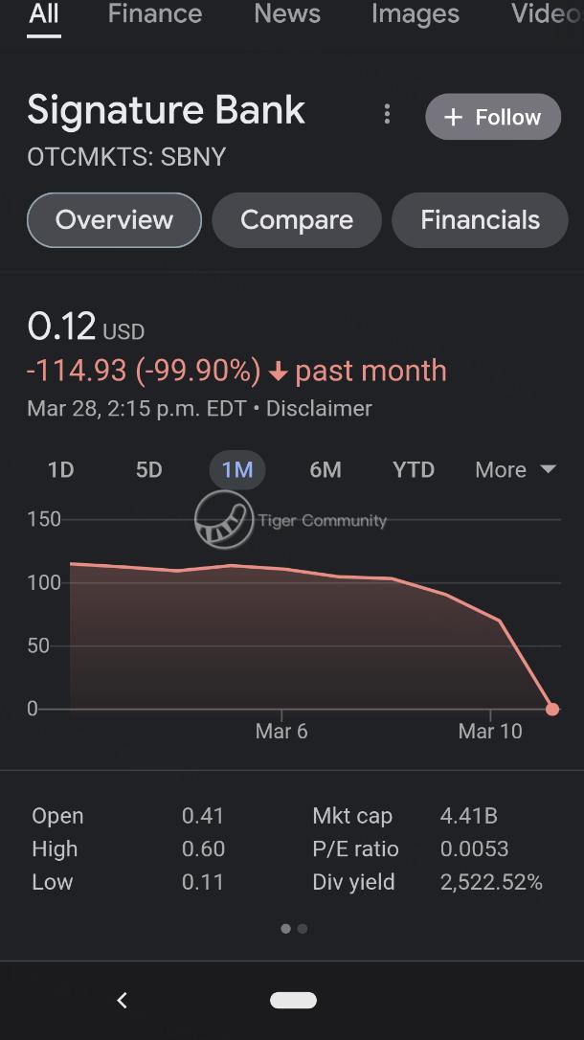This screenshot has width=584, height=1040.
Task: Click the red downward trend arrow
Action: tap(278, 371)
